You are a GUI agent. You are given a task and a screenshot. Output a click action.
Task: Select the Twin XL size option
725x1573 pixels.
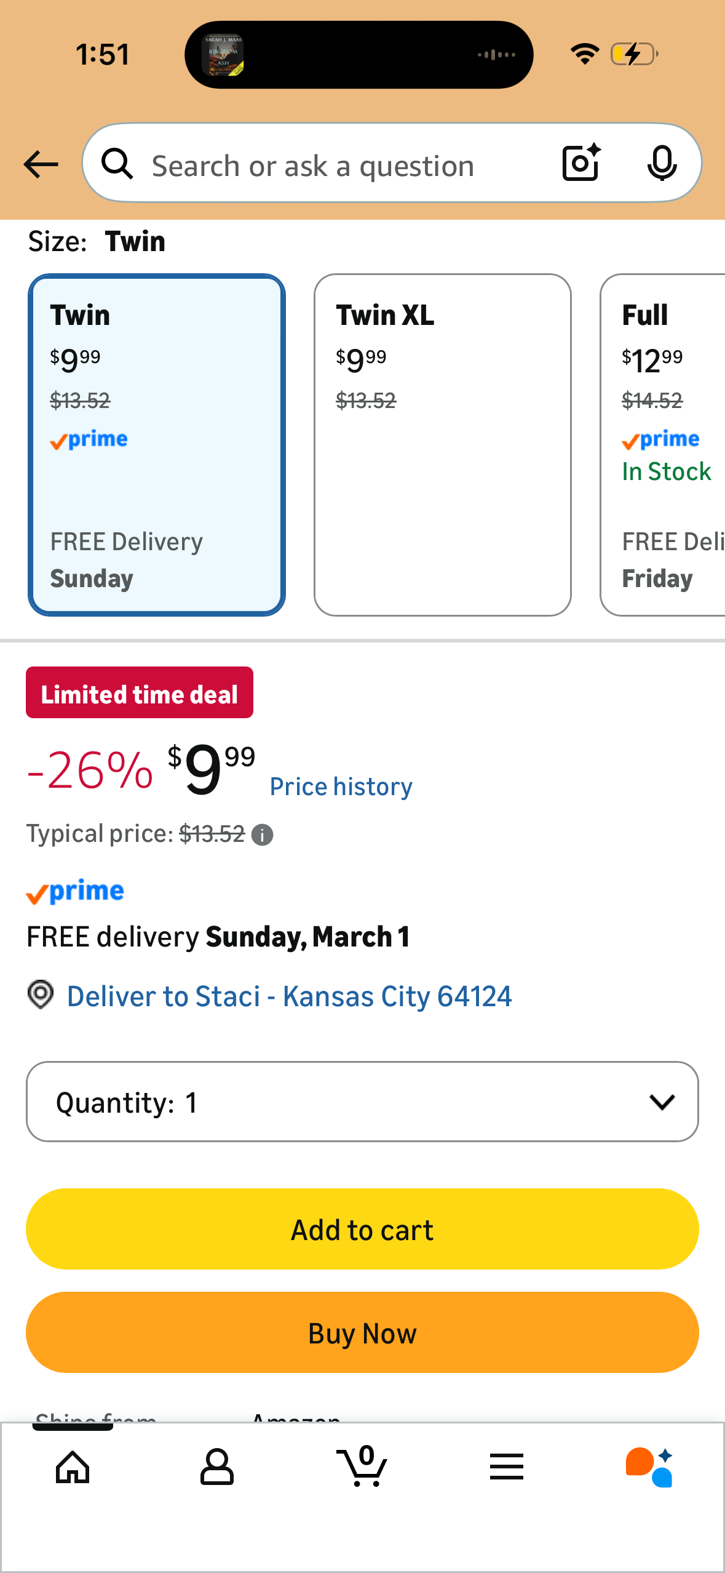pos(442,444)
